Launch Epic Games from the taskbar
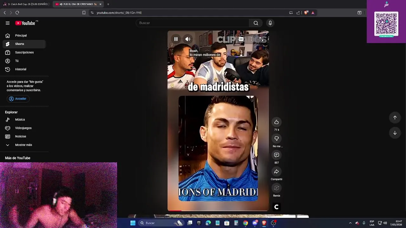 pos(199,223)
